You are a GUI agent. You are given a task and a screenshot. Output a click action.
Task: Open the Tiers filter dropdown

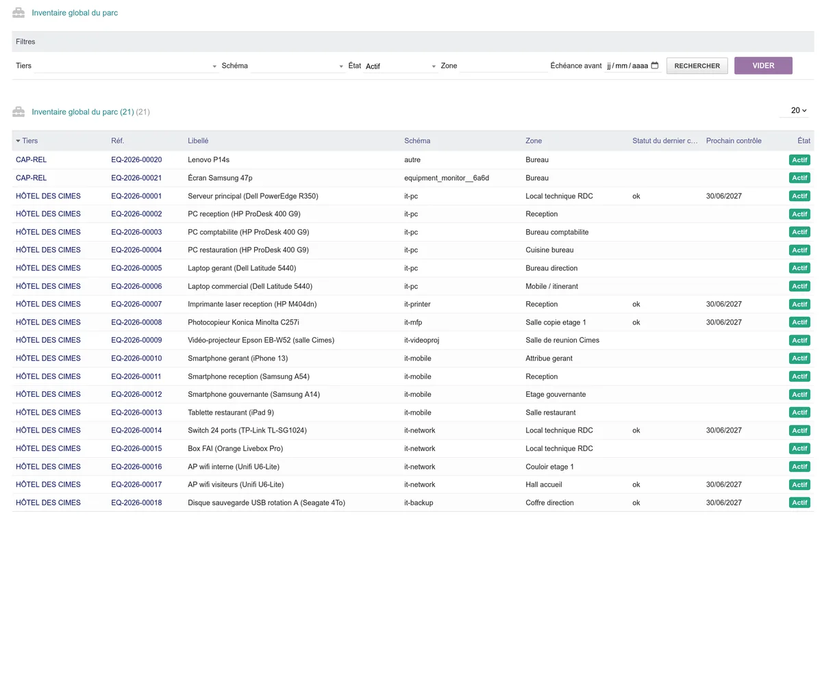(x=127, y=66)
